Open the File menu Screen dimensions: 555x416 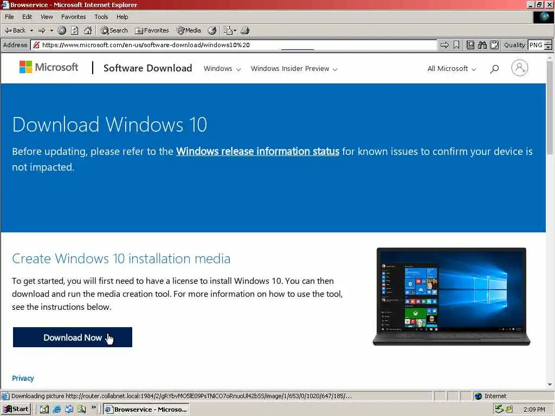[9, 17]
